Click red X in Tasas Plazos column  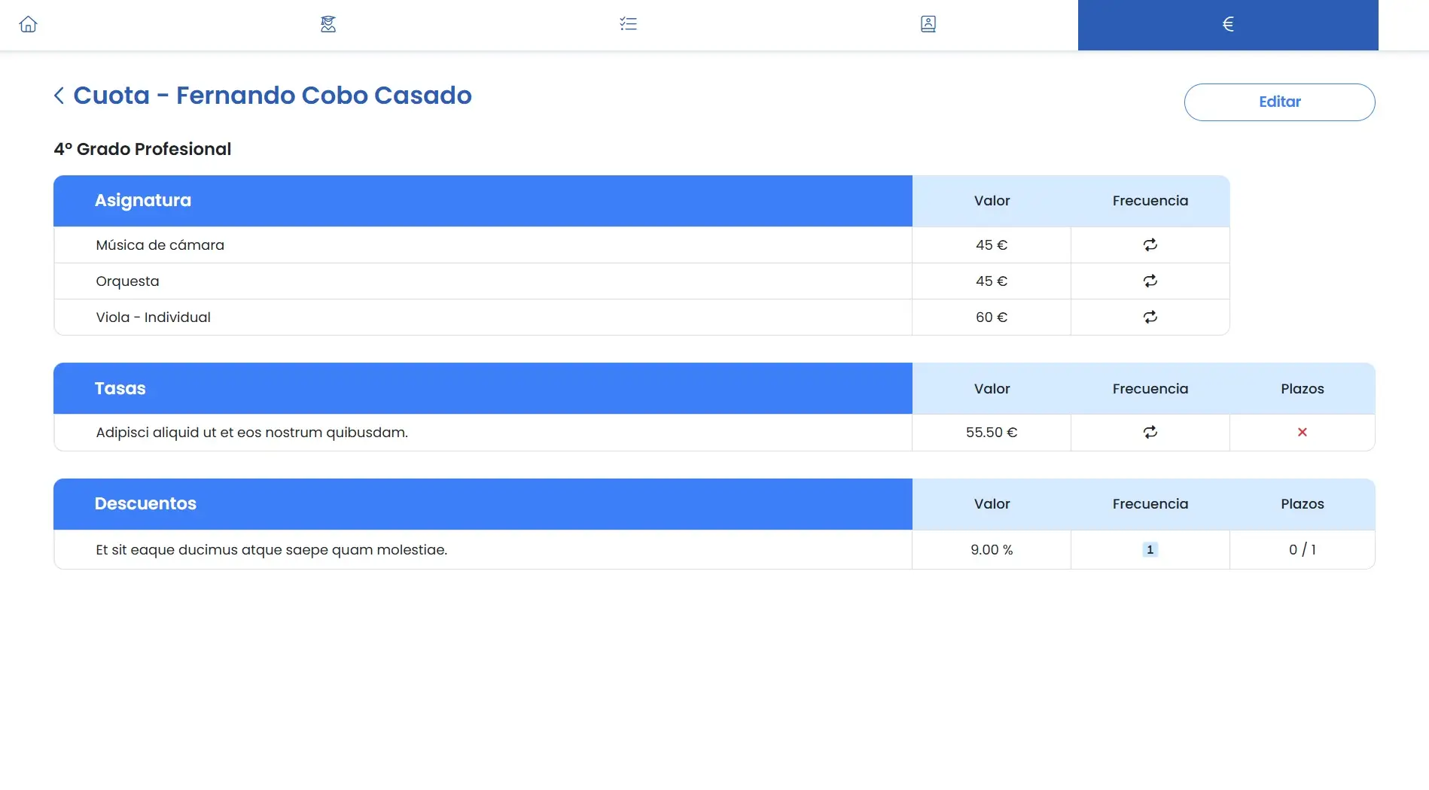pyautogui.click(x=1301, y=433)
